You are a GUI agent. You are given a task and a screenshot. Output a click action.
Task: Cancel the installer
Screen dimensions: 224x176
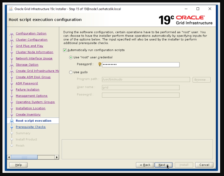(x=204, y=165)
